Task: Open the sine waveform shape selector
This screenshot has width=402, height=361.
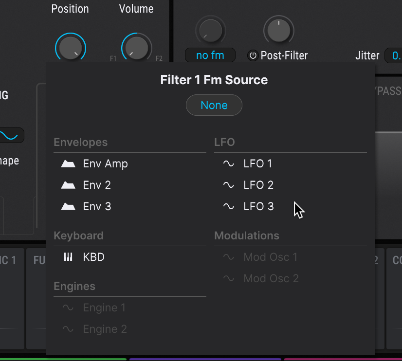Action: pyautogui.click(x=11, y=135)
